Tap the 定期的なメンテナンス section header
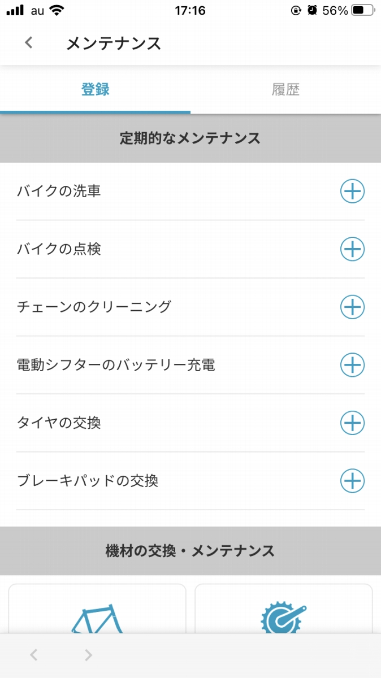381x678 pixels. pos(190,138)
